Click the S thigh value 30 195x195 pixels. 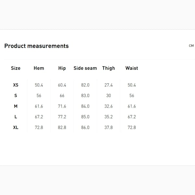point(109,96)
